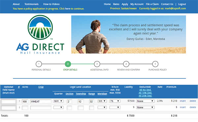This screenshot has width=198, height=122.
Task: Select step 2 Crop Details circle
Action: pyautogui.click(x=68, y=64)
